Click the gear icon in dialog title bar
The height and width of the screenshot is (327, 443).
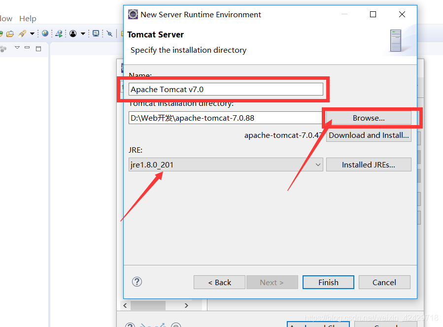point(133,14)
